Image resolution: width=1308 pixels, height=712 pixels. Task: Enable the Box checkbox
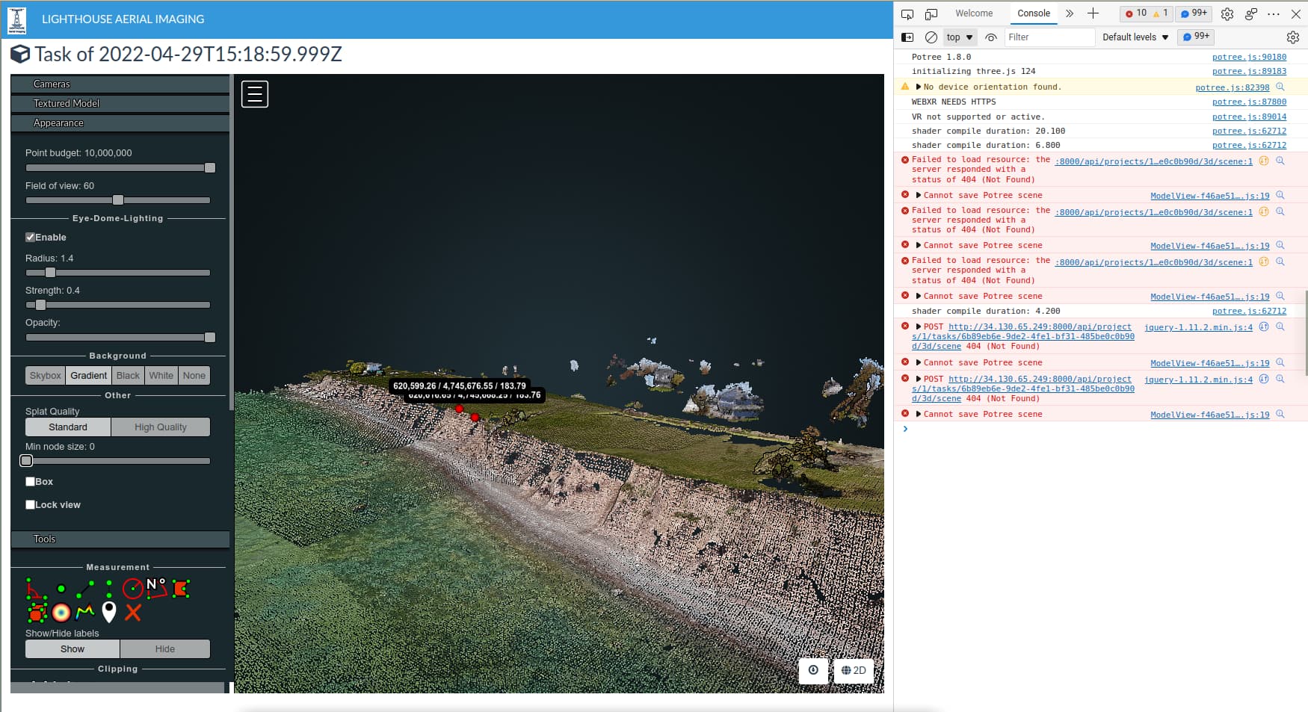[x=31, y=481]
